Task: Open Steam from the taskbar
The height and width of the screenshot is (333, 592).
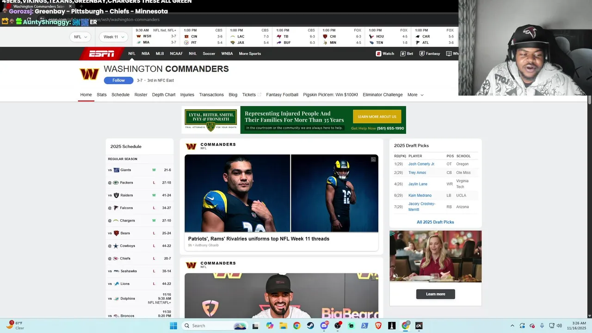Action: click(310, 326)
